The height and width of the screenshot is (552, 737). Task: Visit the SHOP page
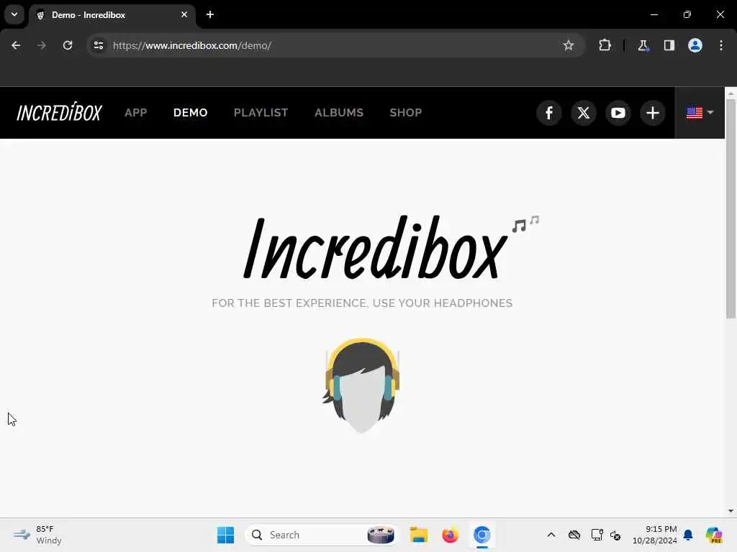coord(406,113)
